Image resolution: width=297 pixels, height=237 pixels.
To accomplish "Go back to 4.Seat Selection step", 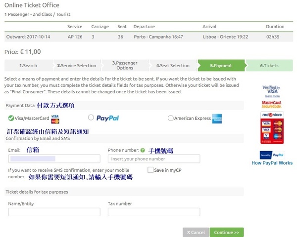I will coord(173,65).
